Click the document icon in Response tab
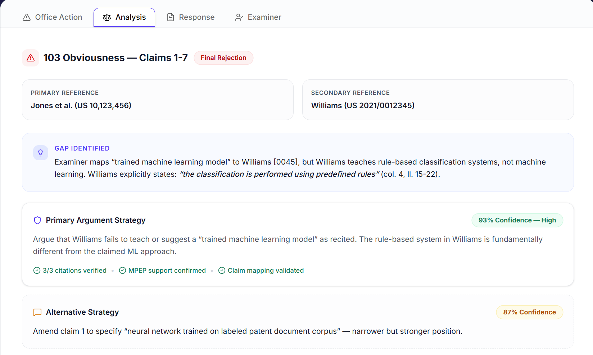The image size is (593, 355). [x=171, y=17]
